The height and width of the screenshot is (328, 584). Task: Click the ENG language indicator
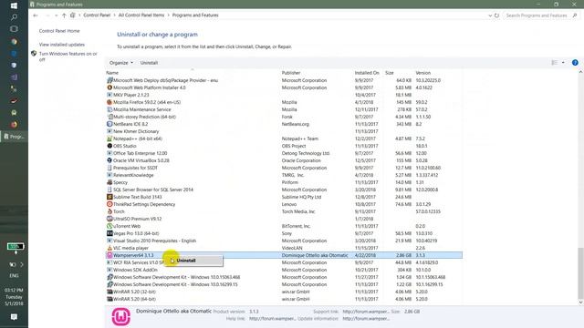tap(14, 275)
